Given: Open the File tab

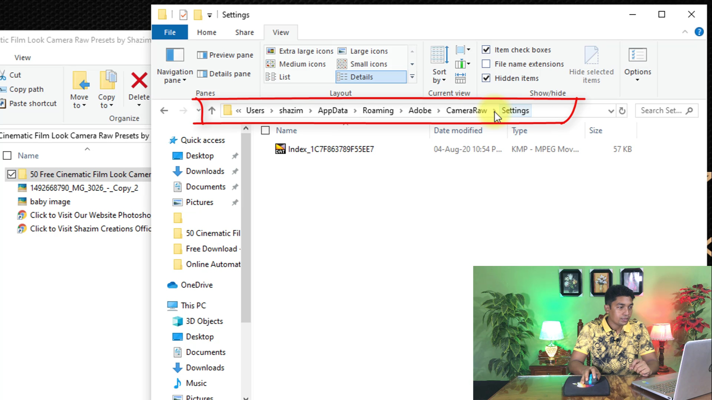Looking at the screenshot, I should (x=170, y=32).
